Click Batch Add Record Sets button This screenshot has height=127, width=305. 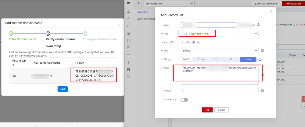266,3
